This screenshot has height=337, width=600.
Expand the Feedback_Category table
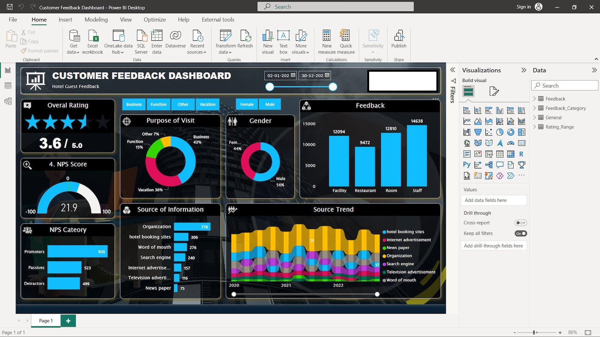click(x=535, y=108)
